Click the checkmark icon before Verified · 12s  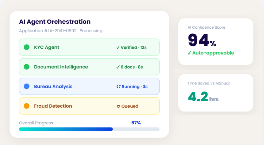point(118,47)
